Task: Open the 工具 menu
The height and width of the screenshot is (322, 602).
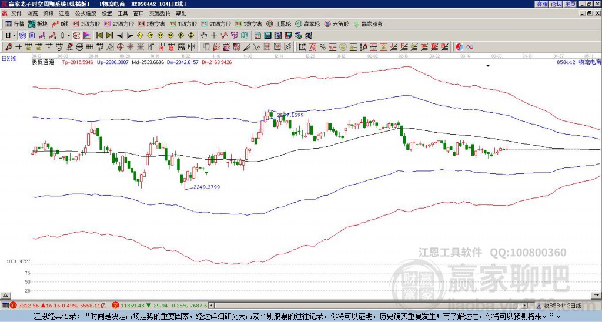Action: pyautogui.click(x=122, y=14)
